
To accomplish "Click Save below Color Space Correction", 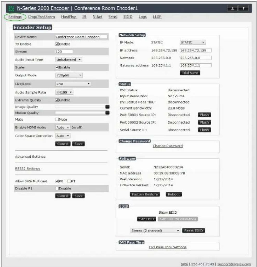I will point(78,144).
